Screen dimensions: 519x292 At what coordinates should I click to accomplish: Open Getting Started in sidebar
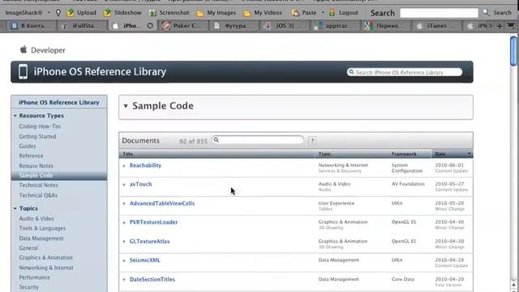pos(37,136)
